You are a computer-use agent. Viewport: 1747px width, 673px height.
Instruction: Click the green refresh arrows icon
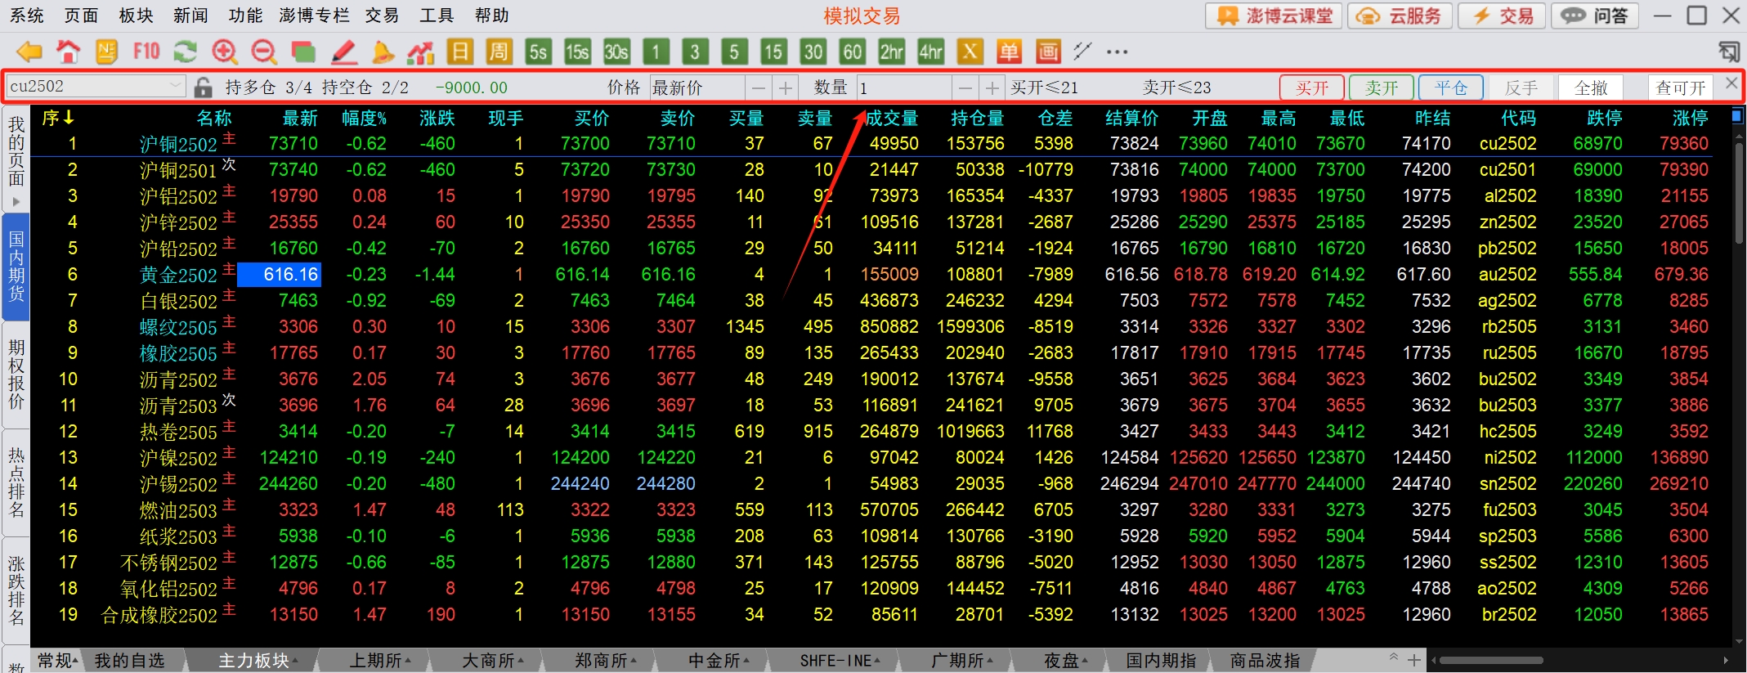186,52
